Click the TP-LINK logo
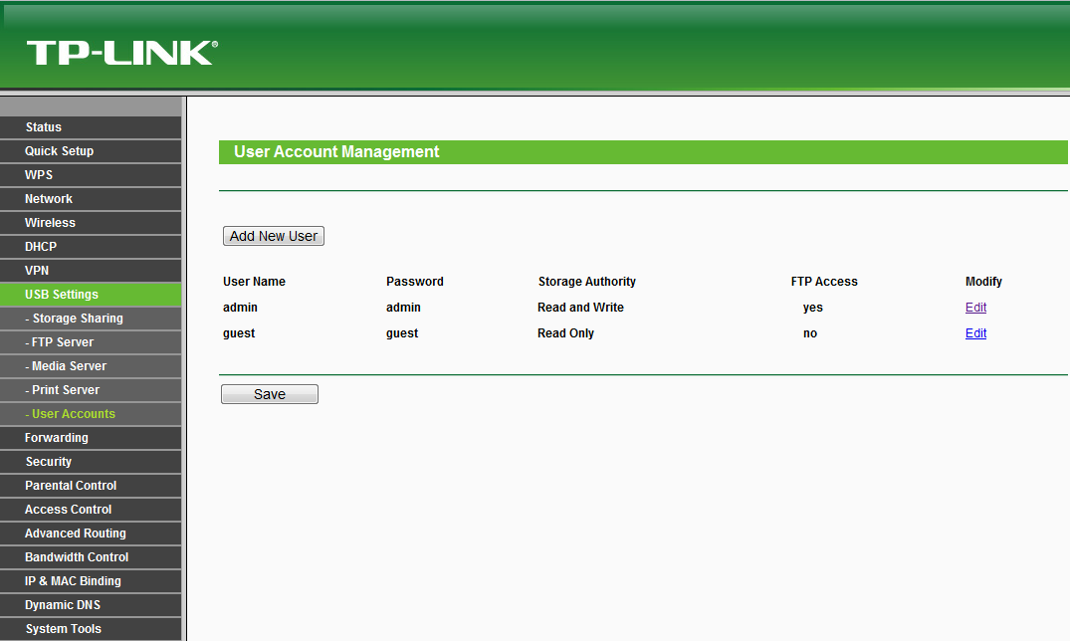The image size is (1070, 641). 121,53
